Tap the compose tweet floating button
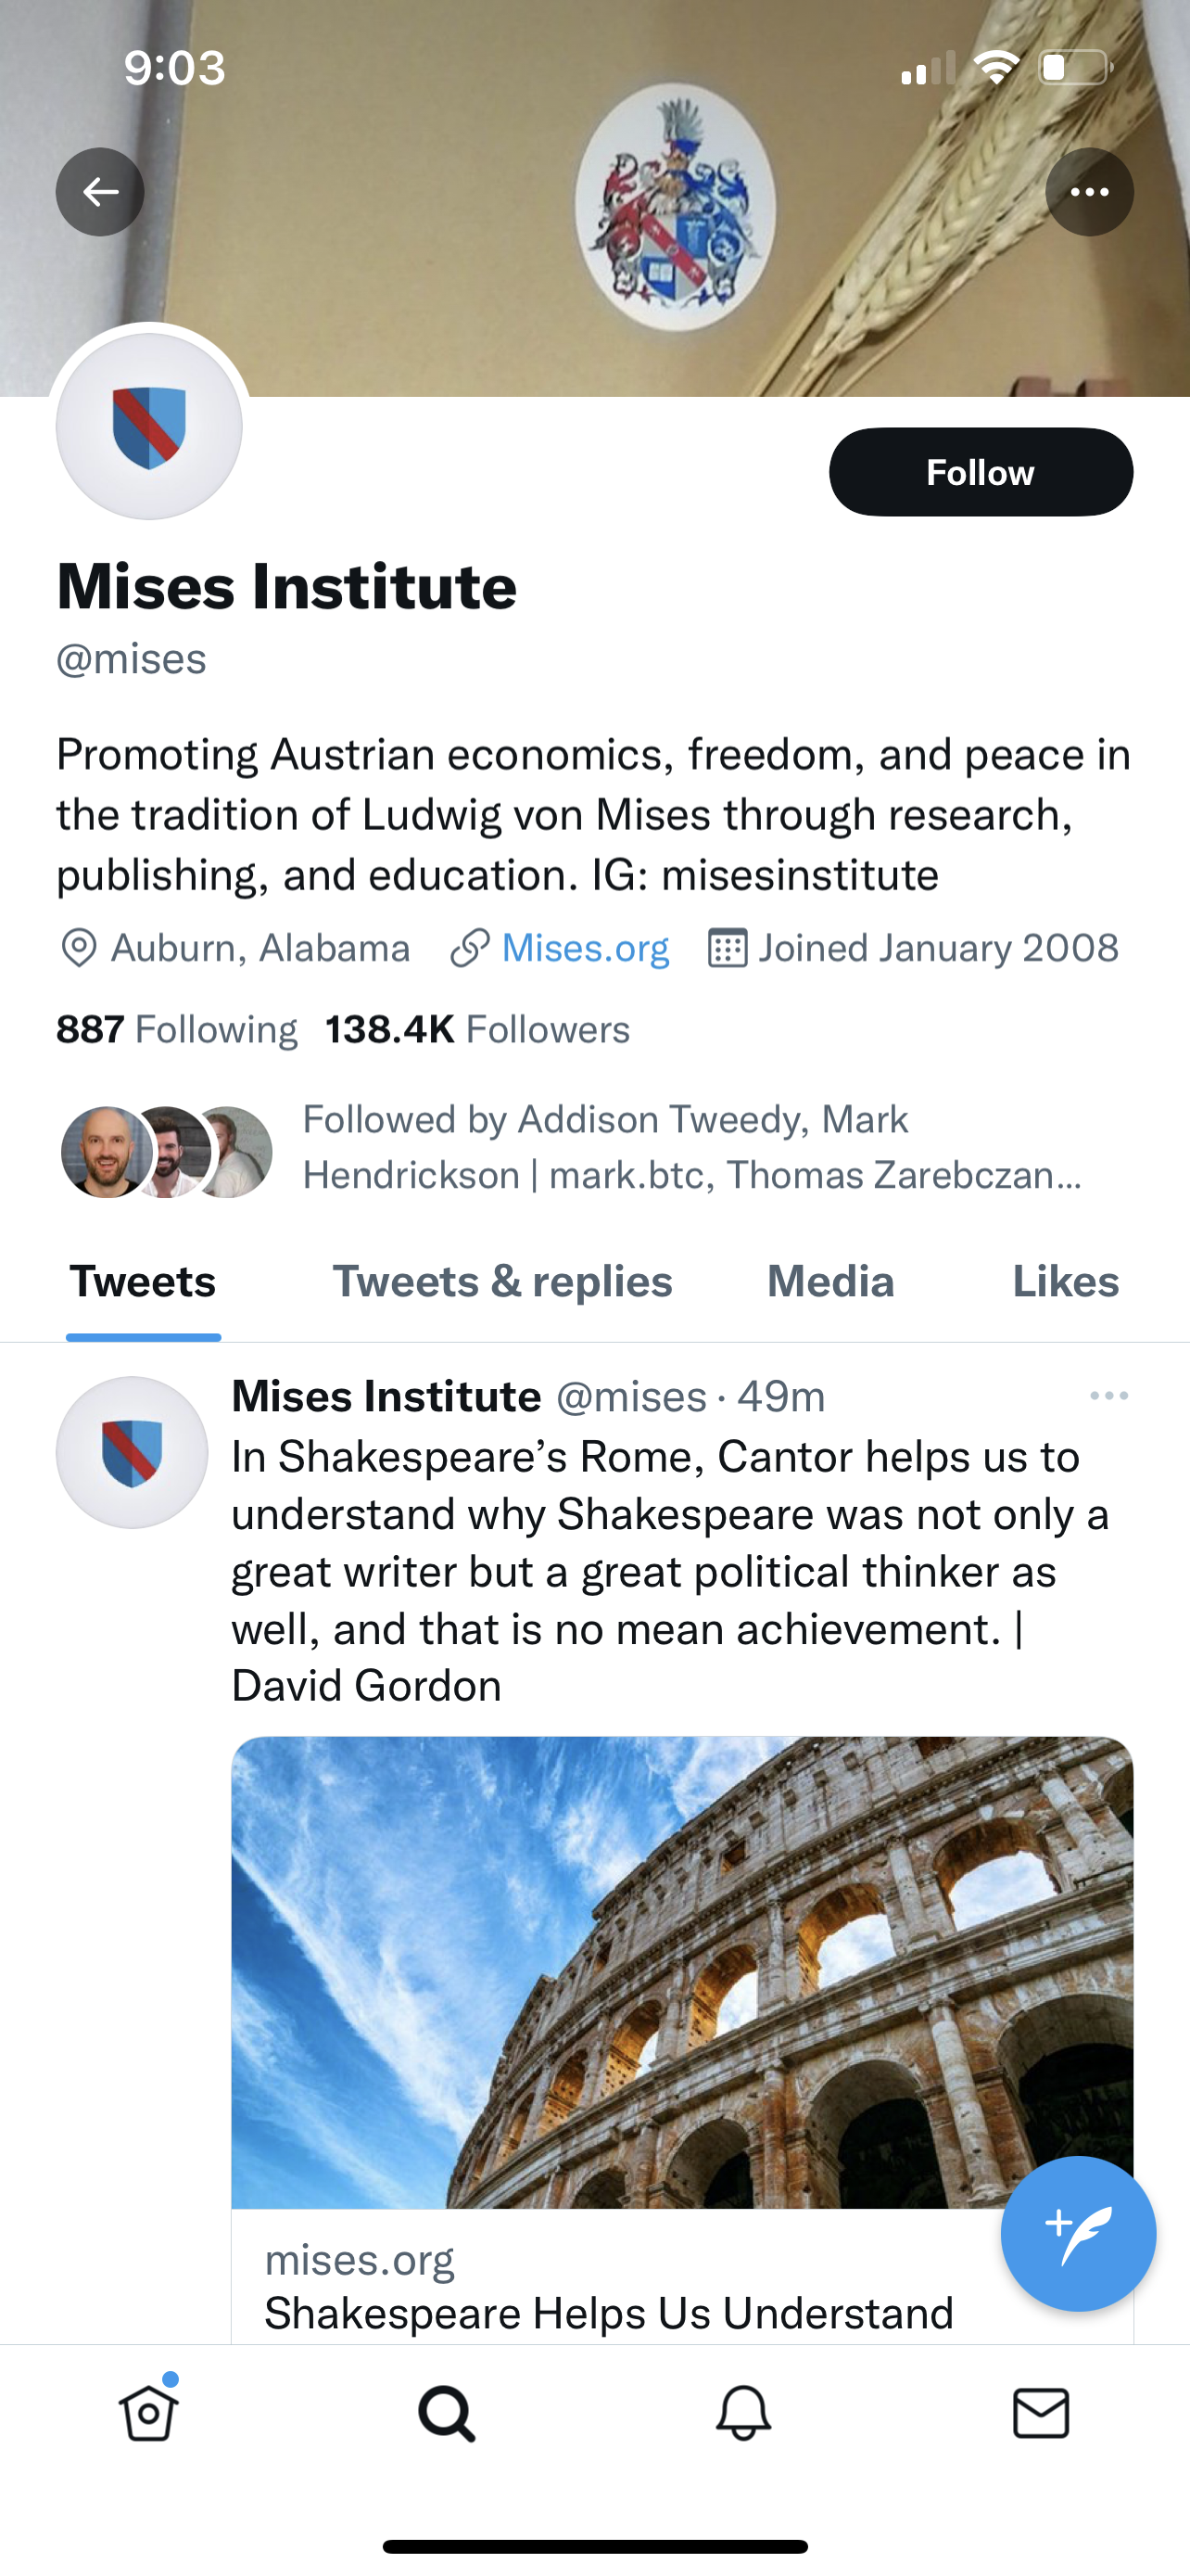Viewport: 1190px width, 2576px height. tap(1078, 2233)
